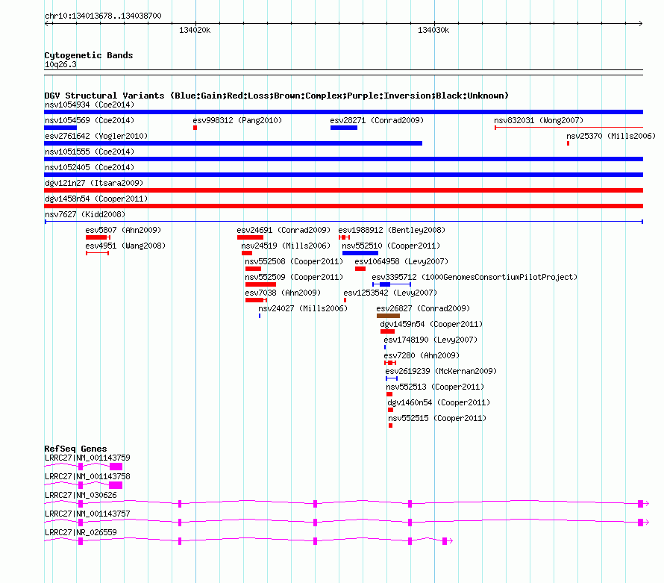Select LRRC27|NR_026559 gene label

[x=81, y=532]
